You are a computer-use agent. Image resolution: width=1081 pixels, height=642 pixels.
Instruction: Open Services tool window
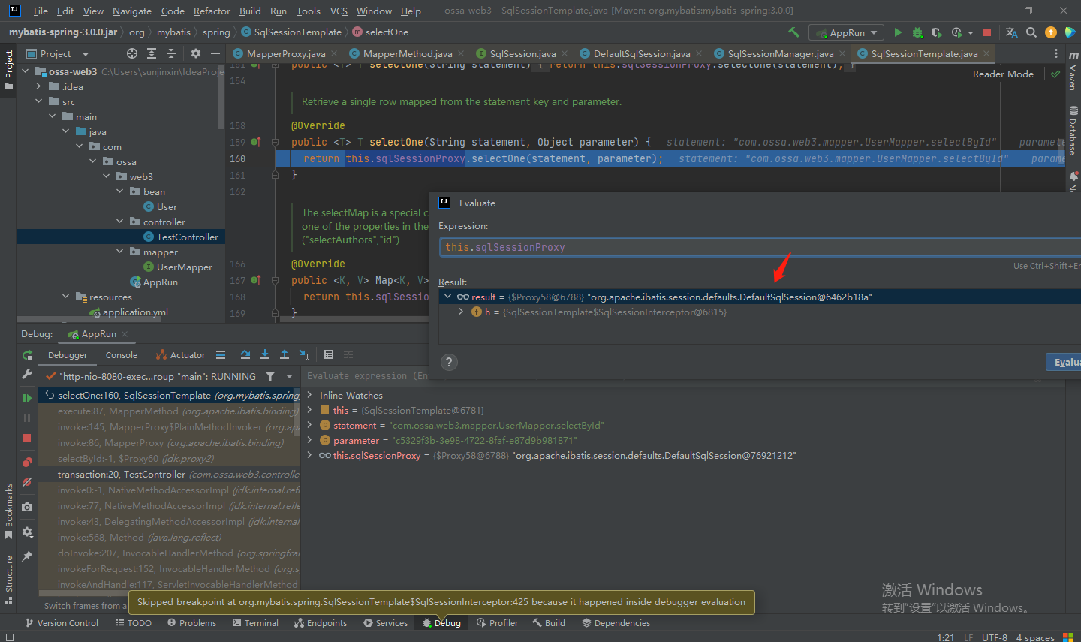(x=386, y=623)
